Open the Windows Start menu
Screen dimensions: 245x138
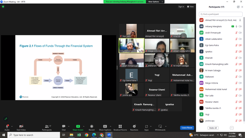click(x=3, y=135)
